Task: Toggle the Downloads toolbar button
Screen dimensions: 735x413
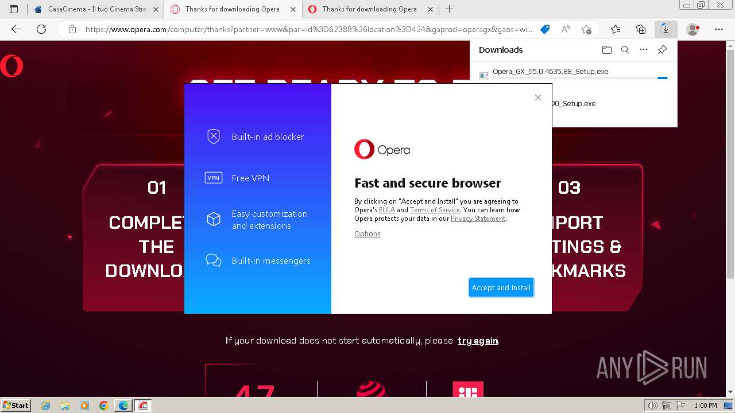Action: (666, 29)
